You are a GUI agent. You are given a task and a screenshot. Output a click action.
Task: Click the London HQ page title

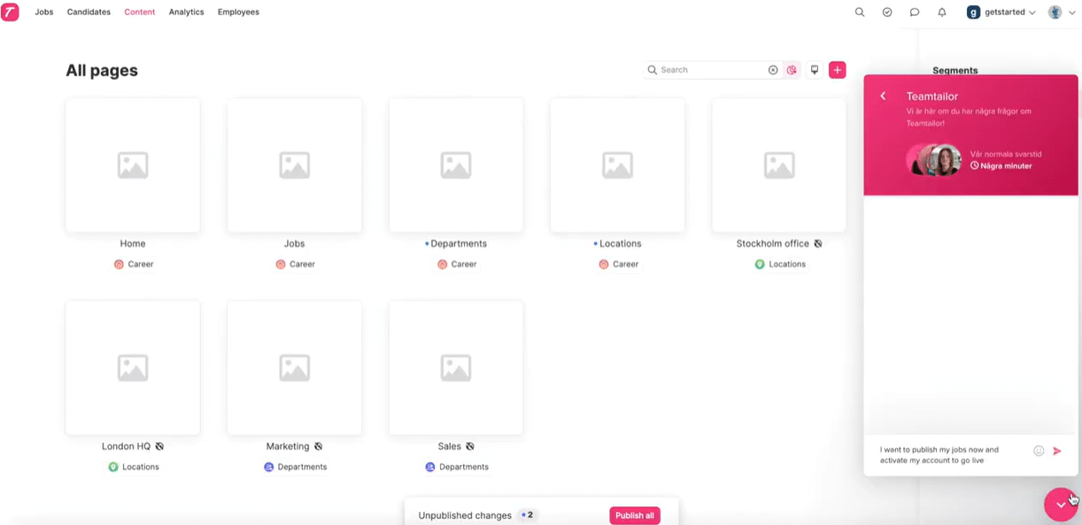click(x=126, y=446)
